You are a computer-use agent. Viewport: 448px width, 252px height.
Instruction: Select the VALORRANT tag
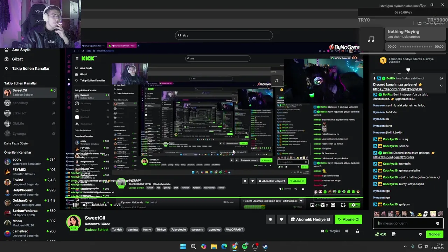[x=234, y=230]
